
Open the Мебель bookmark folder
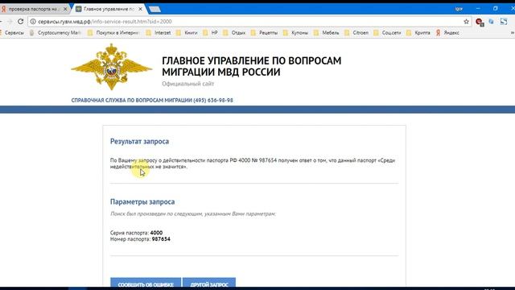click(326, 32)
